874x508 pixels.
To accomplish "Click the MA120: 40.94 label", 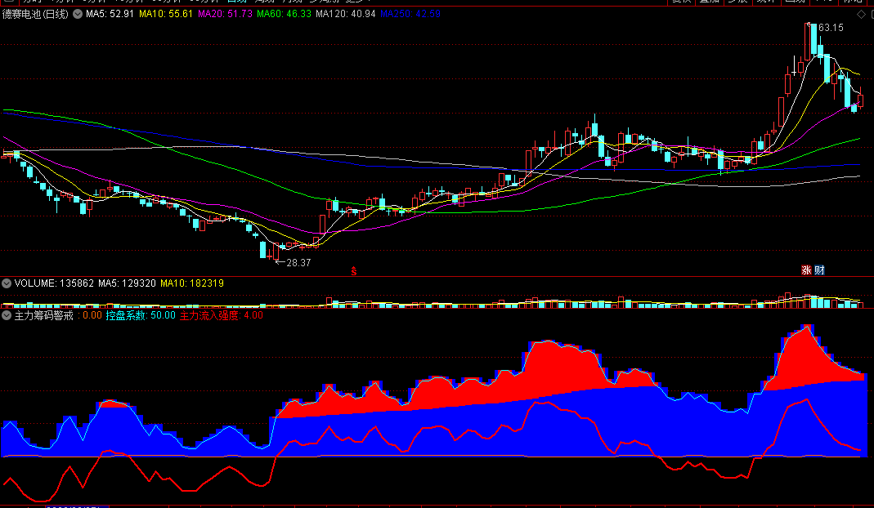I will pos(346,14).
